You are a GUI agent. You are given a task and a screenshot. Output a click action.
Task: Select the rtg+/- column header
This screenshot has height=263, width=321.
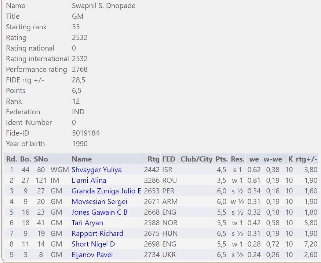[x=306, y=159]
